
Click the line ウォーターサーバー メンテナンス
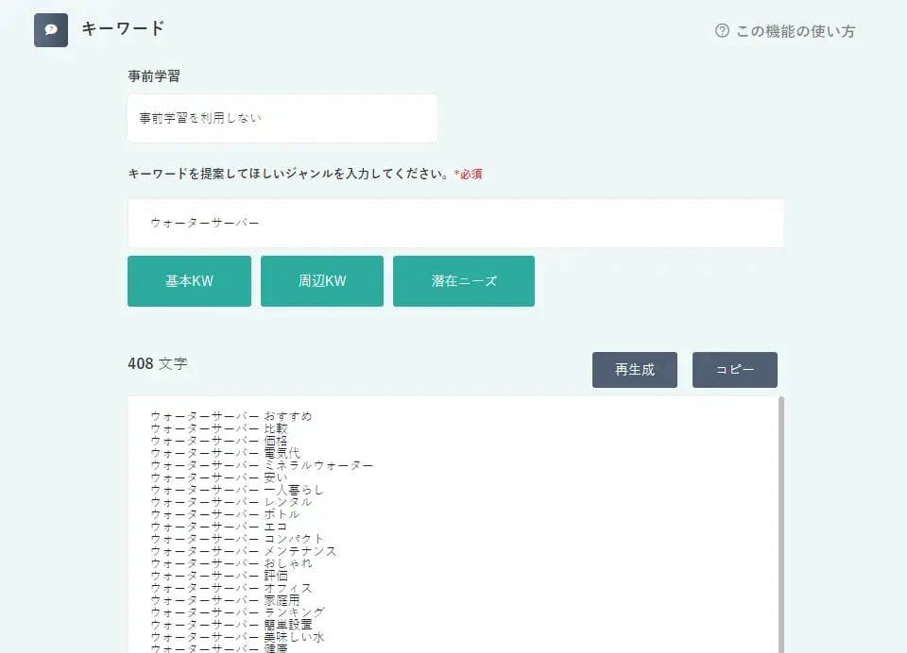[x=244, y=551]
